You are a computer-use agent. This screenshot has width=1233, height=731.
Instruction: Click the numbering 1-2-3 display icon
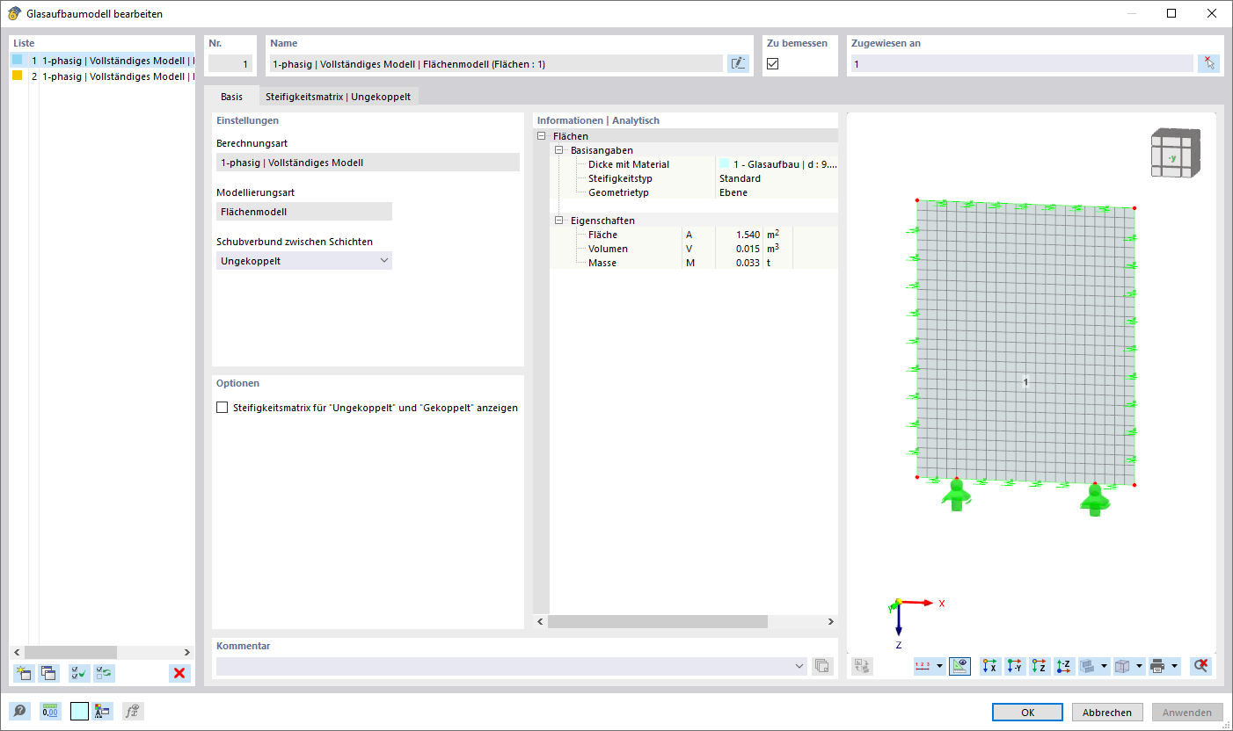coord(923,666)
